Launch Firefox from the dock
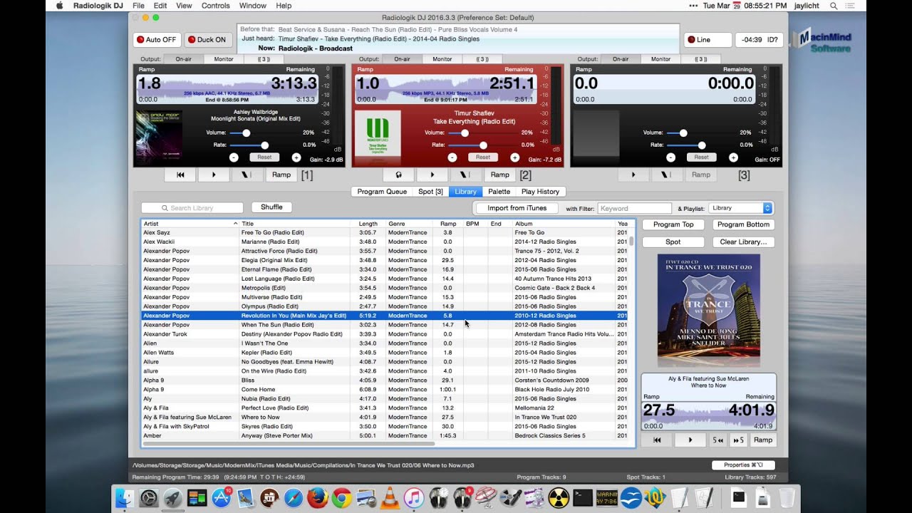This screenshot has height=513, width=912. (318, 498)
